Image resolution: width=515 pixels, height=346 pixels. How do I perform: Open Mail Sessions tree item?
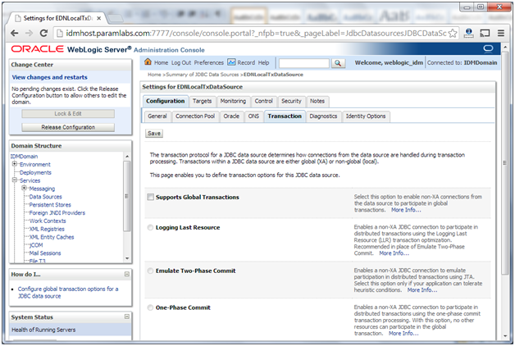(x=45, y=253)
